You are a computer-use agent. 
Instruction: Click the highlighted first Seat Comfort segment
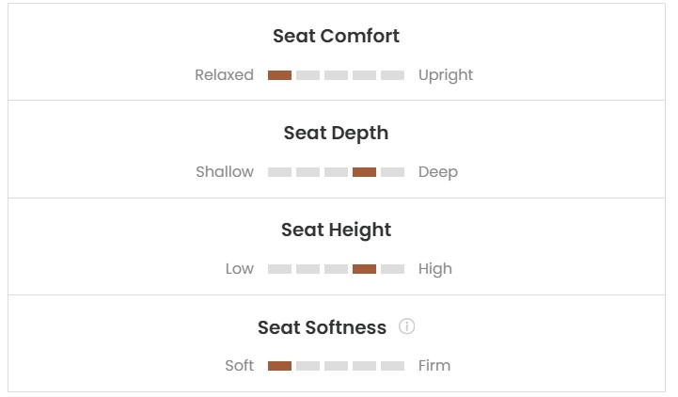279,75
